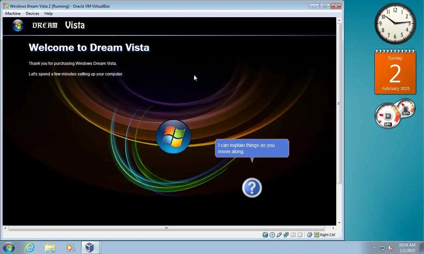Click the 'I can explain things' speech bubble
The height and width of the screenshot is (254, 424).
coord(252,148)
